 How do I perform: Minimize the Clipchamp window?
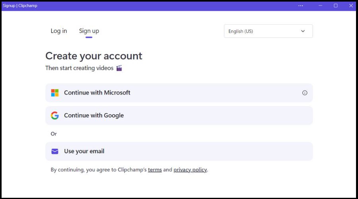point(320,6)
